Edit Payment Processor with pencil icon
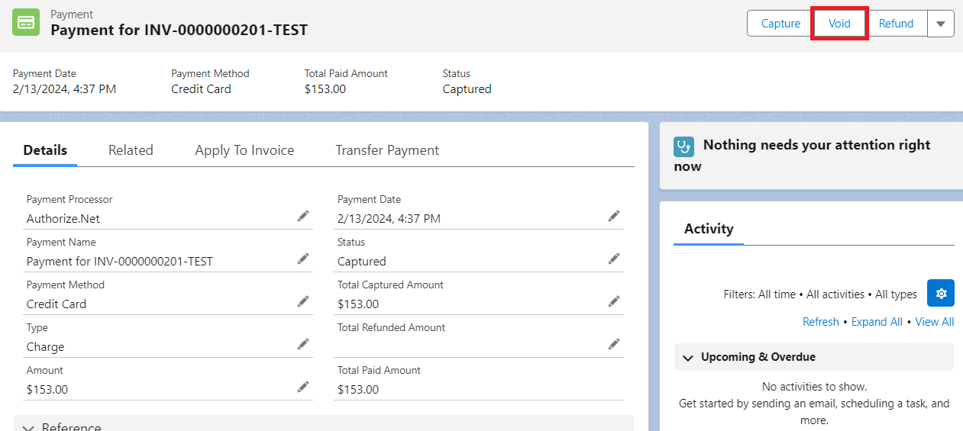 [x=303, y=216]
